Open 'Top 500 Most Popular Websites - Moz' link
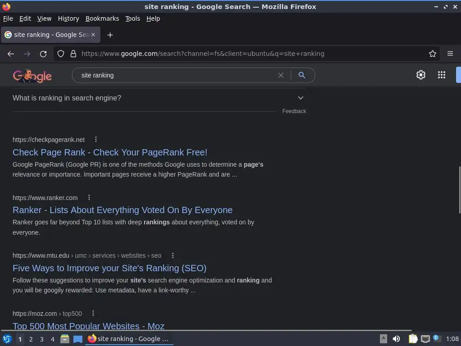 [89, 326]
